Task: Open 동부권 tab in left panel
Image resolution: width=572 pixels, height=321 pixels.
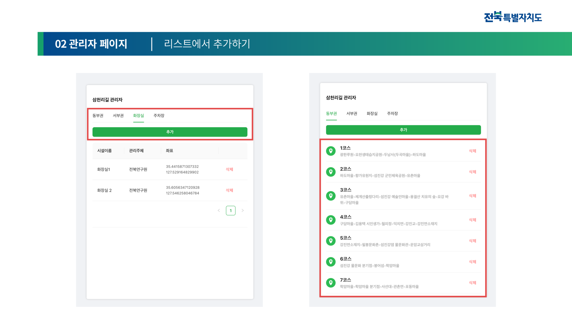Action: (98, 116)
